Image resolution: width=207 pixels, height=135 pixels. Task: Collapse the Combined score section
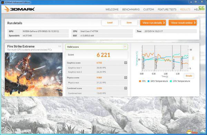click(126, 88)
